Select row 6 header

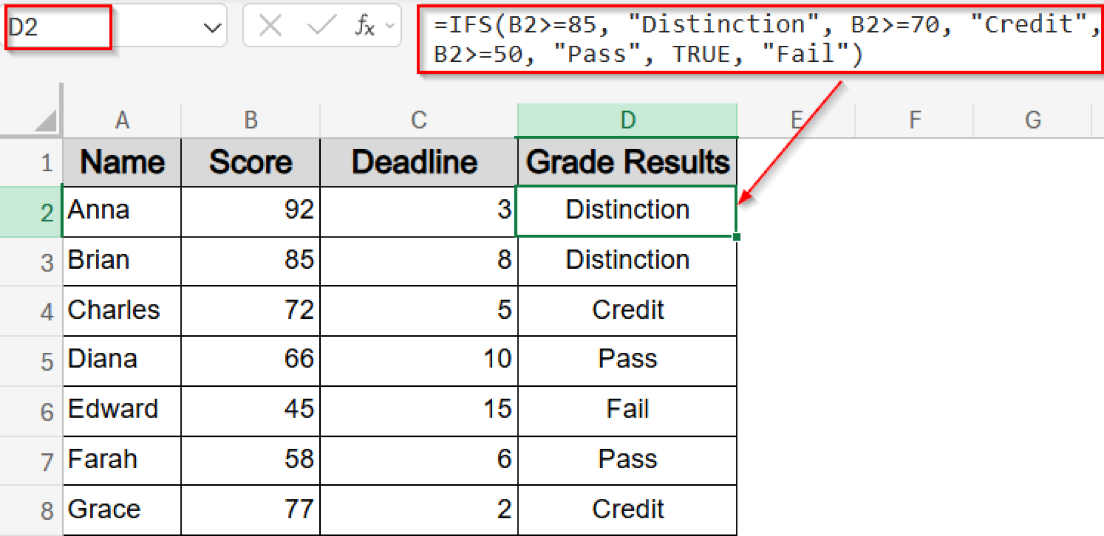coord(31,412)
